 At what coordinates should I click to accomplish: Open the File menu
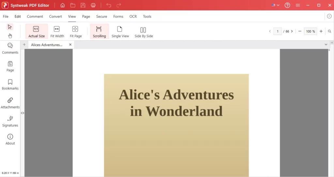6,16
